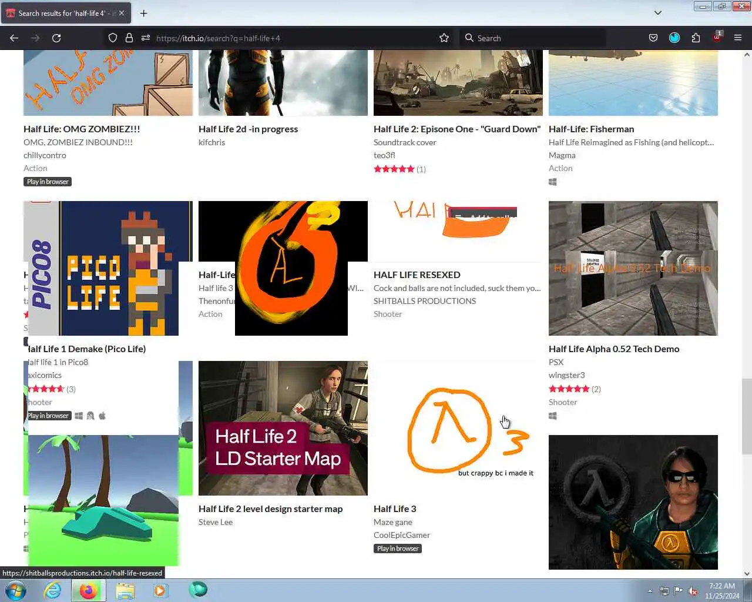
Task: Select the 'Search results for half-life 4' tab
Action: pos(66,13)
